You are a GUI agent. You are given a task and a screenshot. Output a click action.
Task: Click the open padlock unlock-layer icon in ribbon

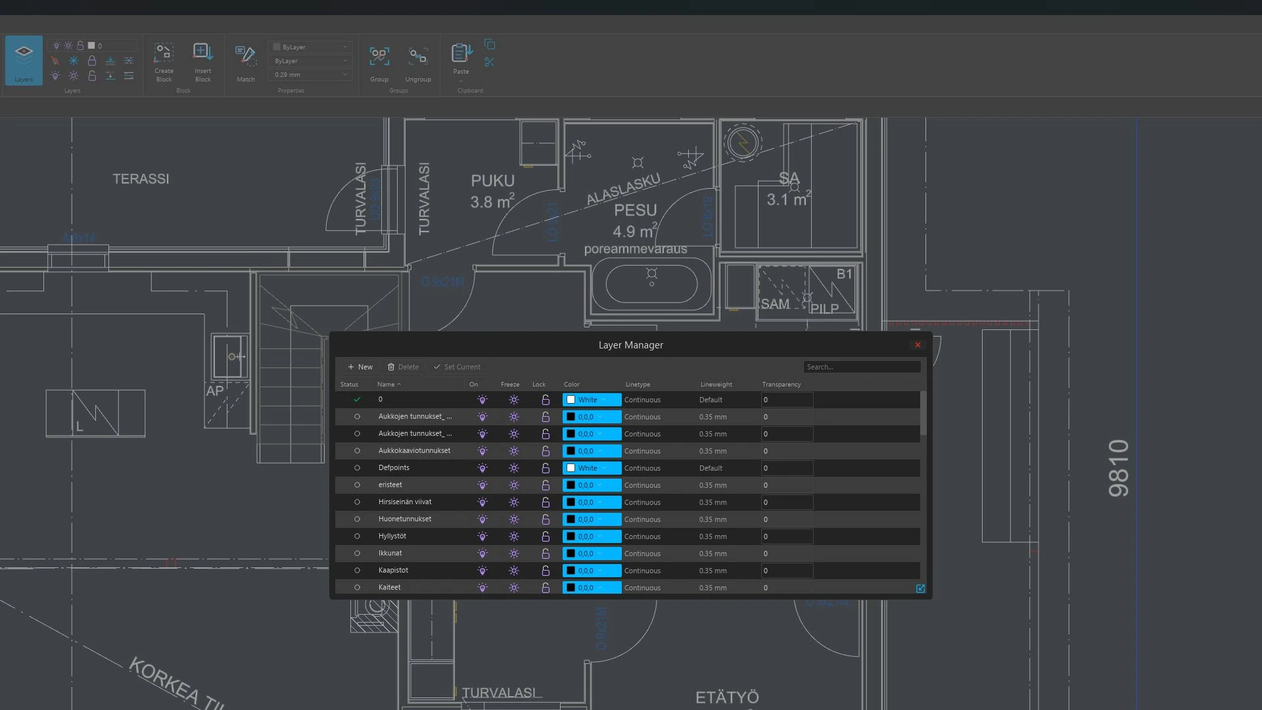tap(92, 76)
